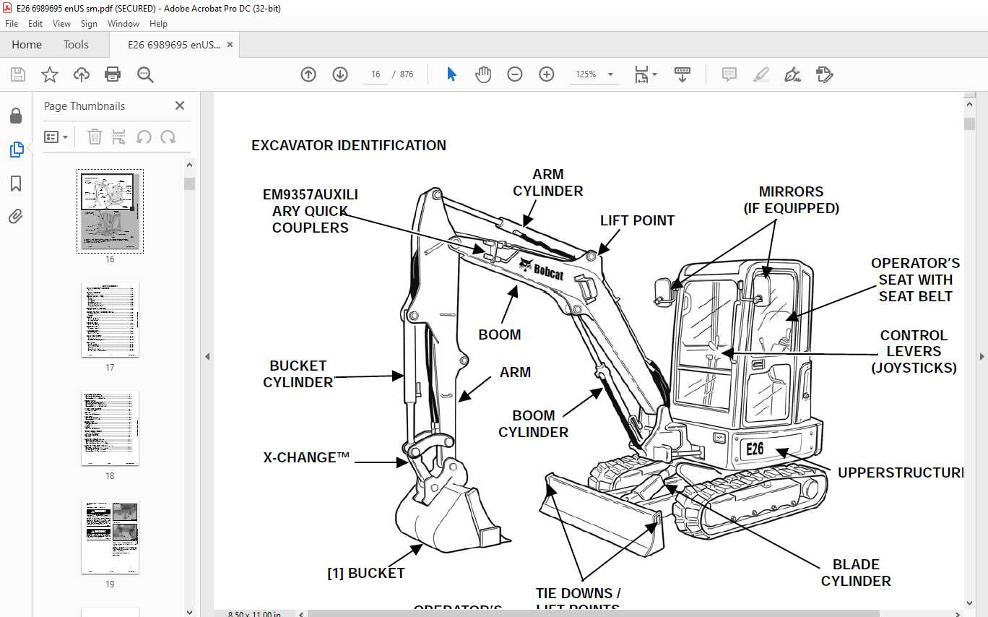Bookmark the file with the star icon
988x617 pixels.
(50, 74)
